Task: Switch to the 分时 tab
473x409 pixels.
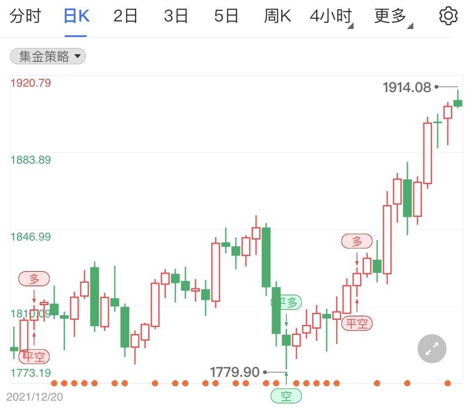Action: 25,17
